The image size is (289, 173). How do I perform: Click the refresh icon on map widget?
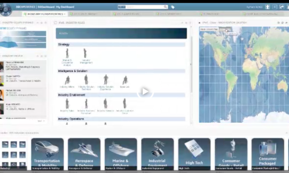[x=283, y=23]
